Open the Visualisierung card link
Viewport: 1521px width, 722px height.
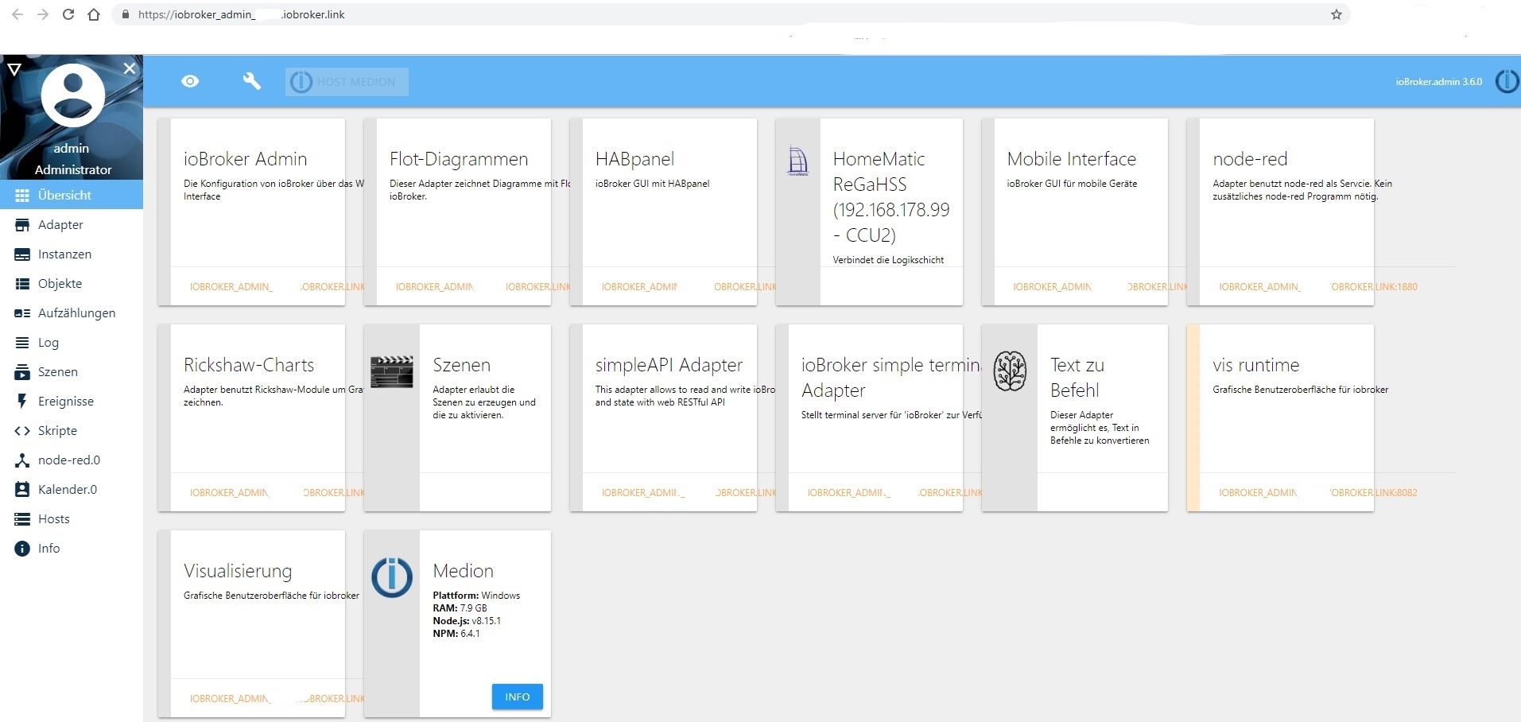[277, 698]
